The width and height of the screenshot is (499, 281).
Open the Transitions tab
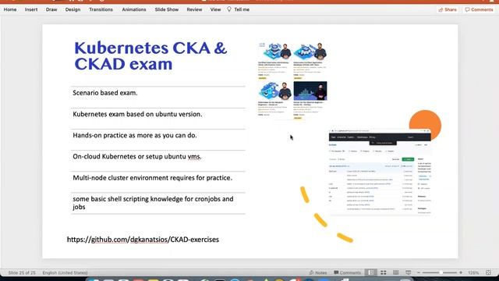tap(101, 9)
